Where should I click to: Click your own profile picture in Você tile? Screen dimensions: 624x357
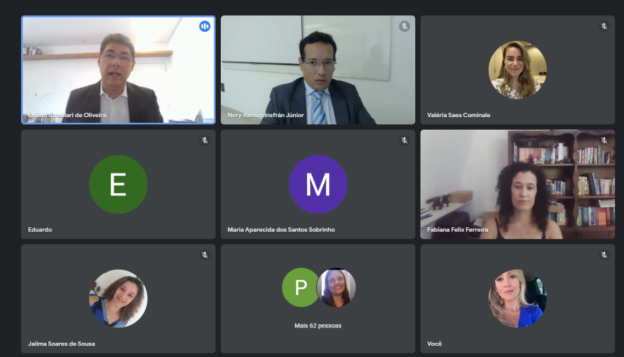[x=517, y=298]
